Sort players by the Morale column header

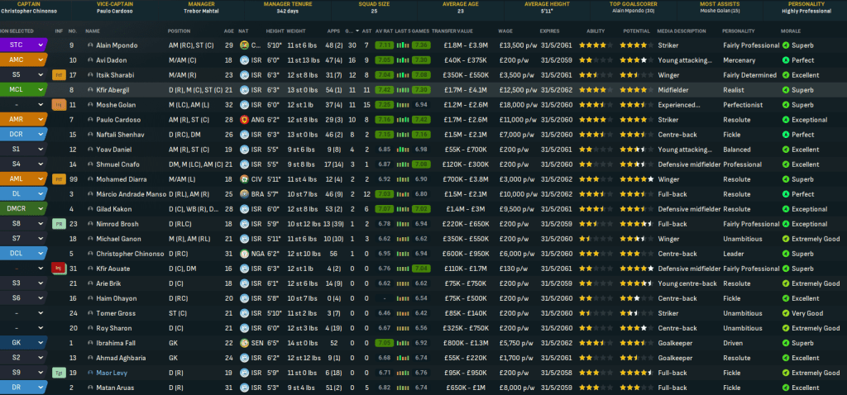(x=794, y=30)
